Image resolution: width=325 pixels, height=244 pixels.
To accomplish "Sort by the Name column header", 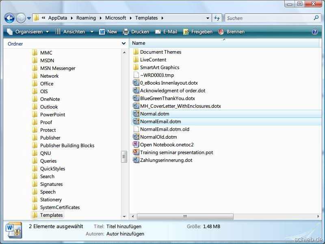I will click(x=225, y=43).
